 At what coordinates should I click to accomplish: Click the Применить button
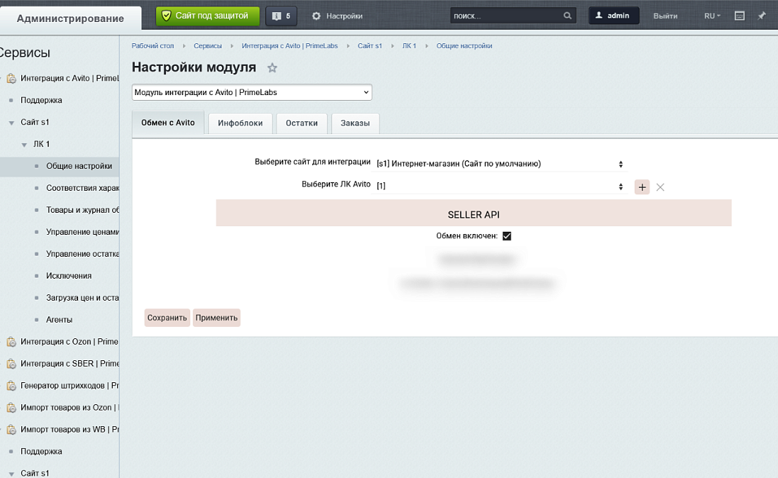coord(217,318)
